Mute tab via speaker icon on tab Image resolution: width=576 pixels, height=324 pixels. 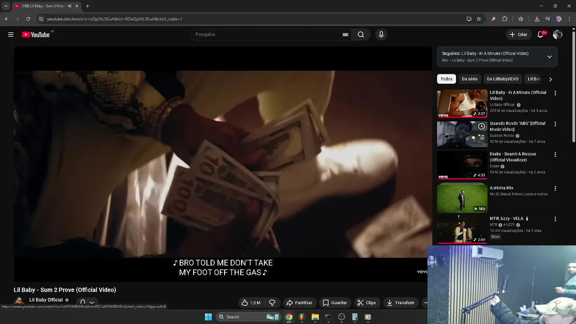[x=69, y=6]
